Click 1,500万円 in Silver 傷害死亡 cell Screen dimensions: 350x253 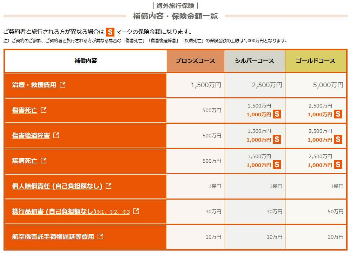coord(259,106)
